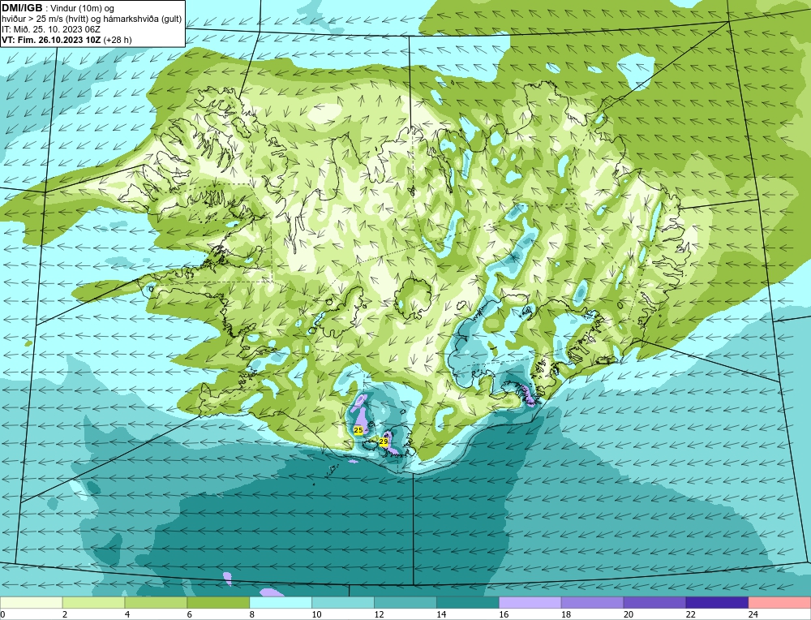Click the yellow gust label 25
Screen dimensions: 811x620
point(358,429)
